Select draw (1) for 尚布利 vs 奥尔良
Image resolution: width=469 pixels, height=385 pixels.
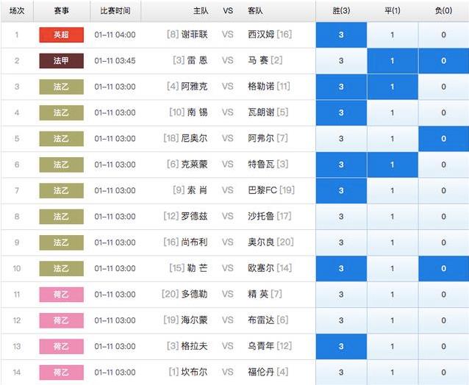[393, 242]
